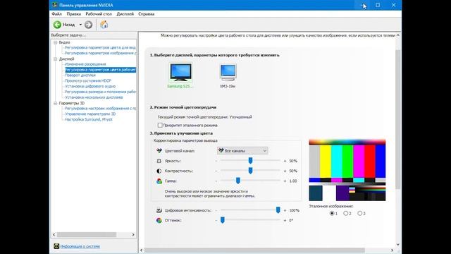Collapse the Параметры 3D tree section

pos(56,103)
